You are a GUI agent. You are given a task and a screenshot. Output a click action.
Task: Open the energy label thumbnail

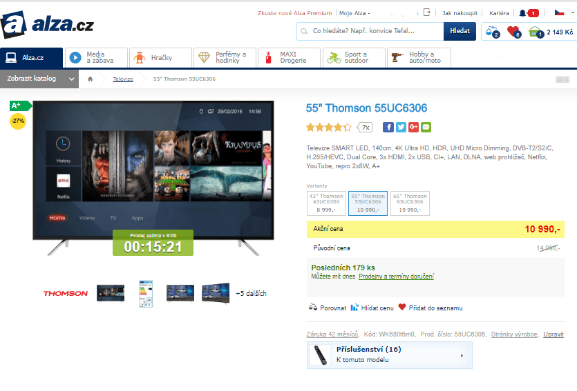point(146,293)
